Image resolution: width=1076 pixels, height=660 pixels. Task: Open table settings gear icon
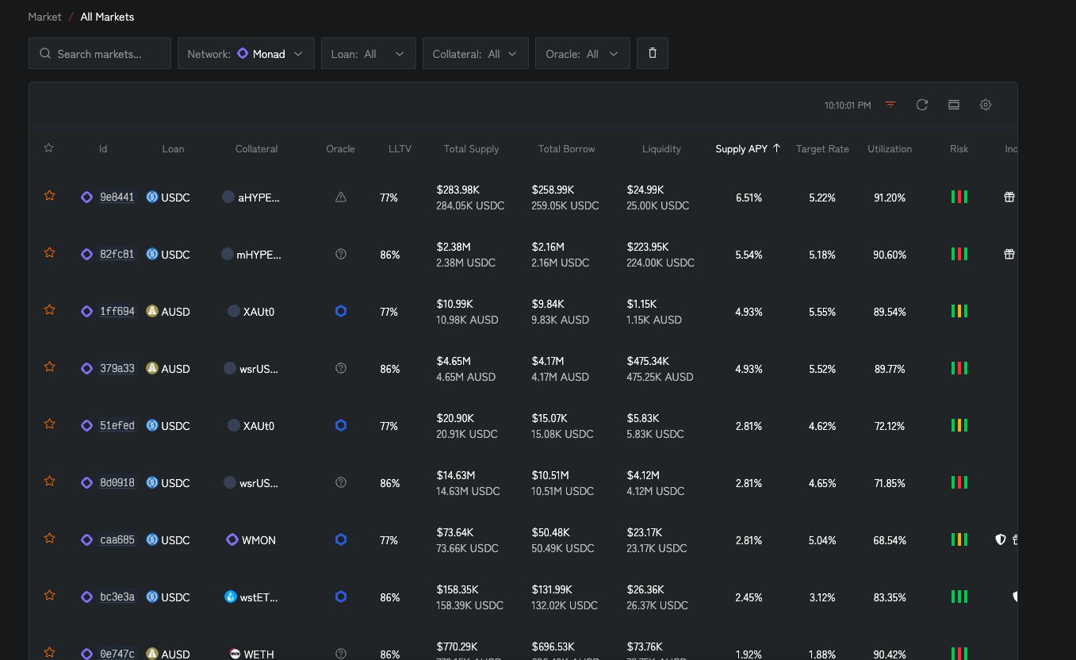click(985, 105)
